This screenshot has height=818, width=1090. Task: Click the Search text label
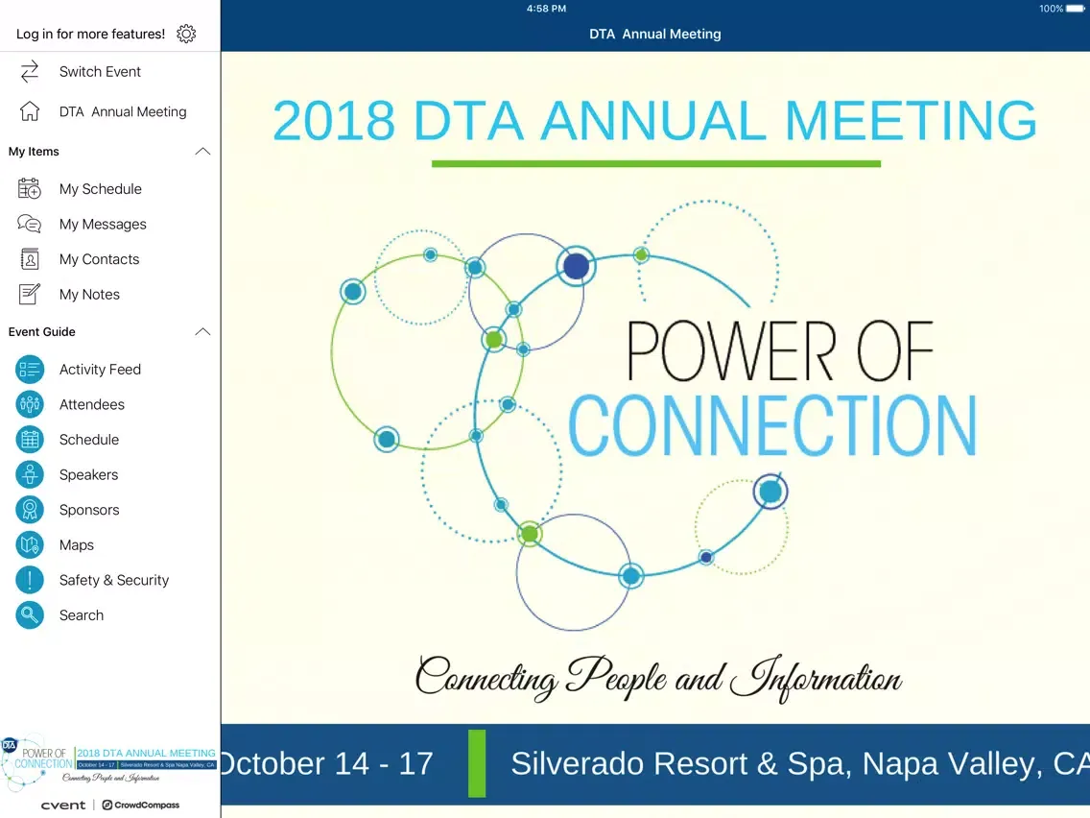(x=82, y=614)
